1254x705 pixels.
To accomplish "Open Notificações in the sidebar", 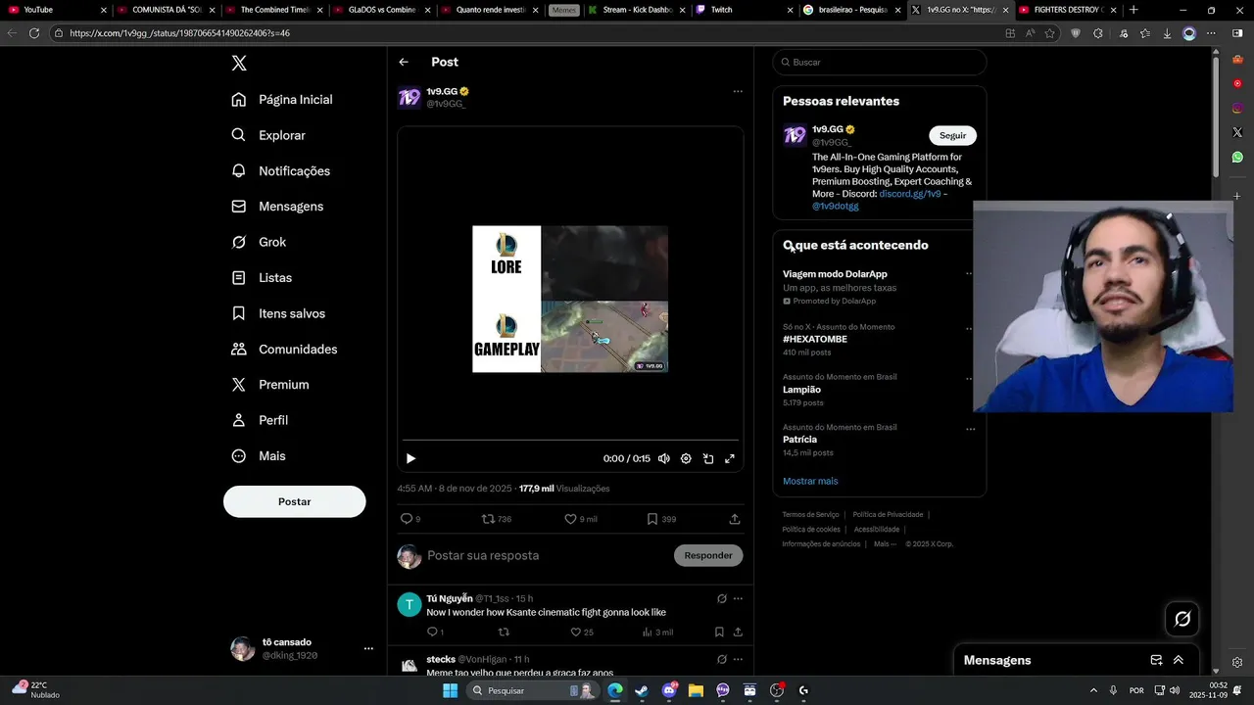I will [281, 171].
